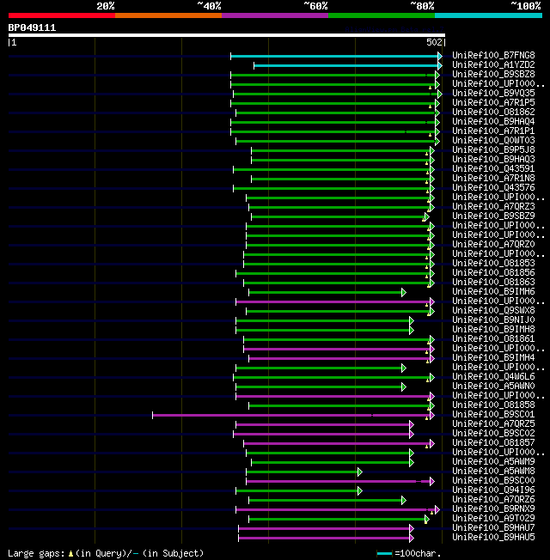Image resolution: width=550 pixels, height=560 pixels.
Task: Open the UniRef100_A7R1P5 hit label
Action: 493,102
